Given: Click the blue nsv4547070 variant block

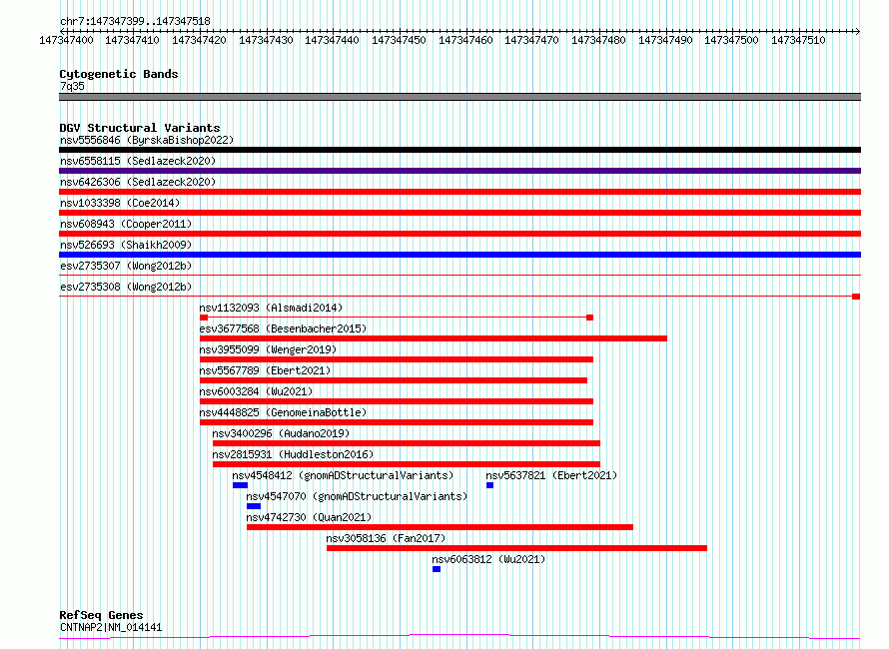Looking at the screenshot, I should [x=254, y=506].
